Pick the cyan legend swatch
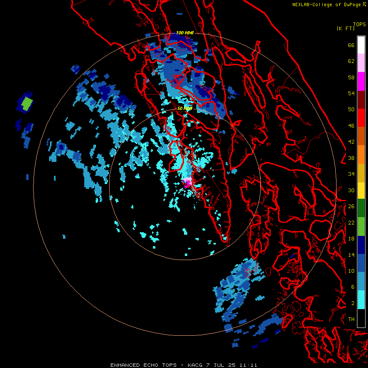The height and width of the screenshot is (368, 368). 361,300
